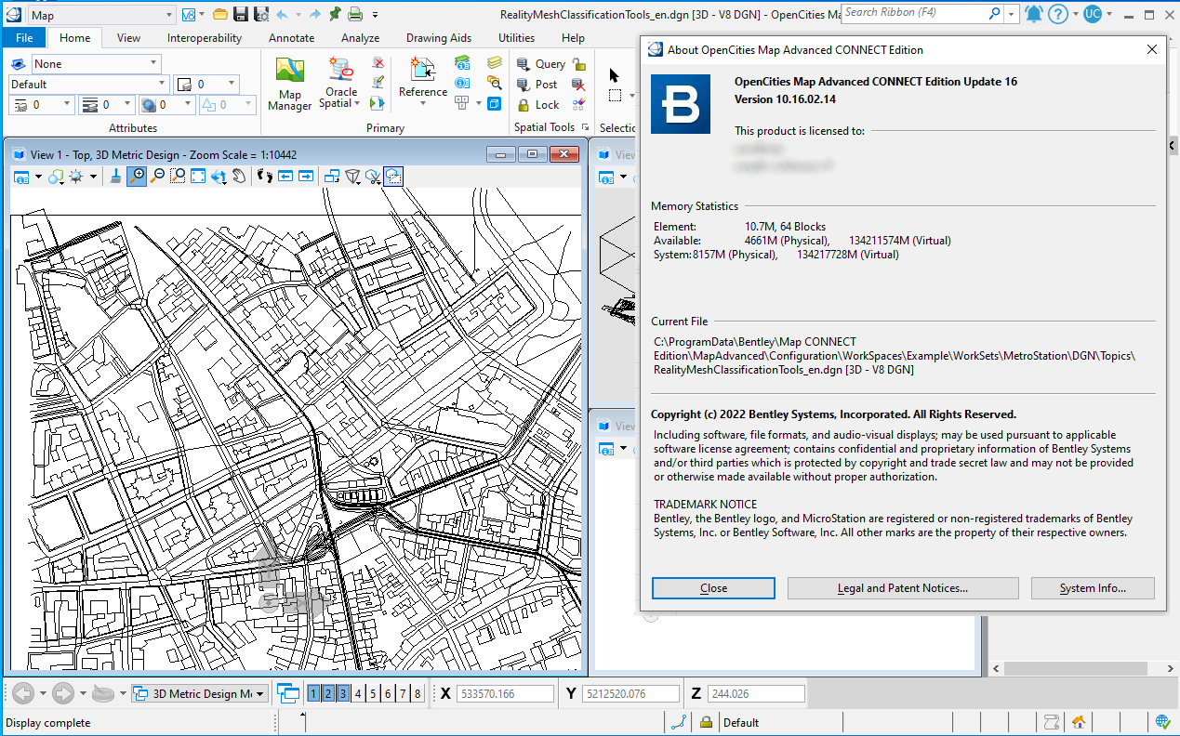Click the notifications bell icon
1180x736 pixels.
pos(1033,14)
